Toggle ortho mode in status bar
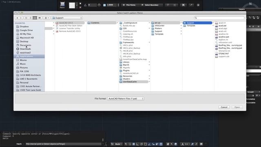261x147 pixels. (137, 144)
